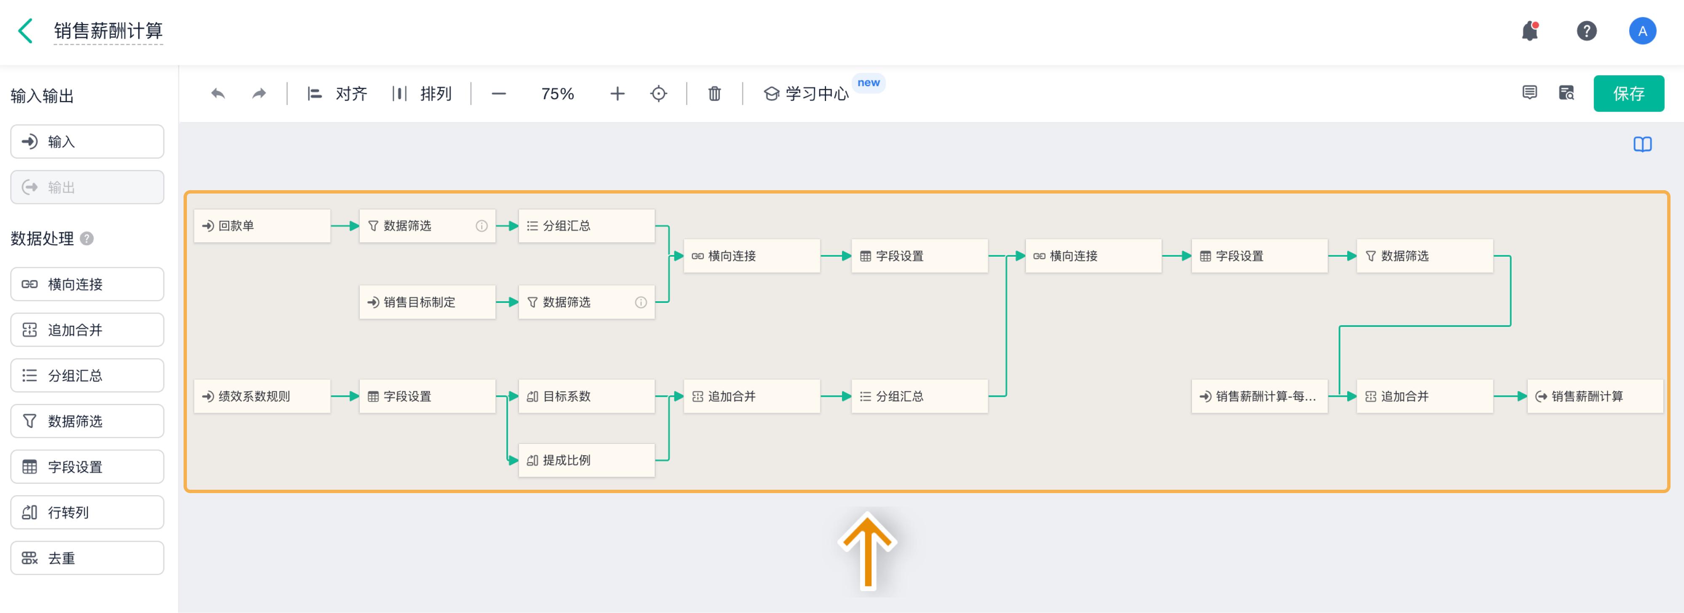Select the 字段设置 tool in the sidebar

tap(87, 467)
